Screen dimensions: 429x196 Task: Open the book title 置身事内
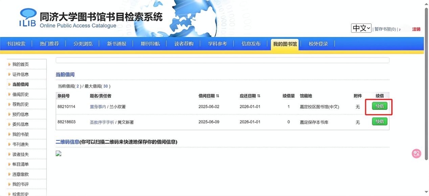(x=98, y=107)
